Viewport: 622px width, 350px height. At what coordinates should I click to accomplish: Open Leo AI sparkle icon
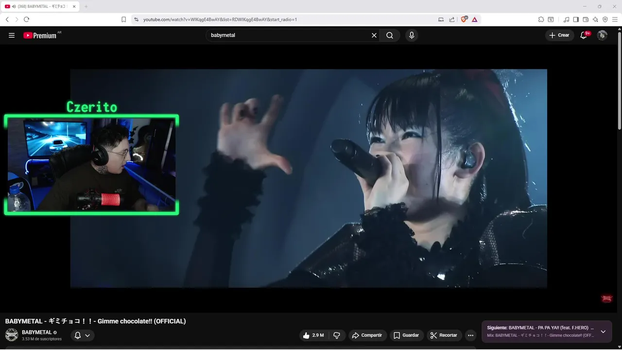pyautogui.click(x=595, y=19)
